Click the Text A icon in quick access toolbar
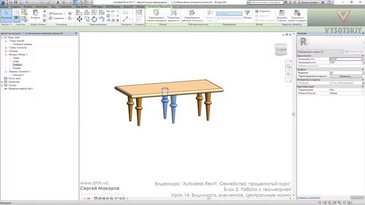This screenshot has width=365, height=205. click(x=58, y=2)
